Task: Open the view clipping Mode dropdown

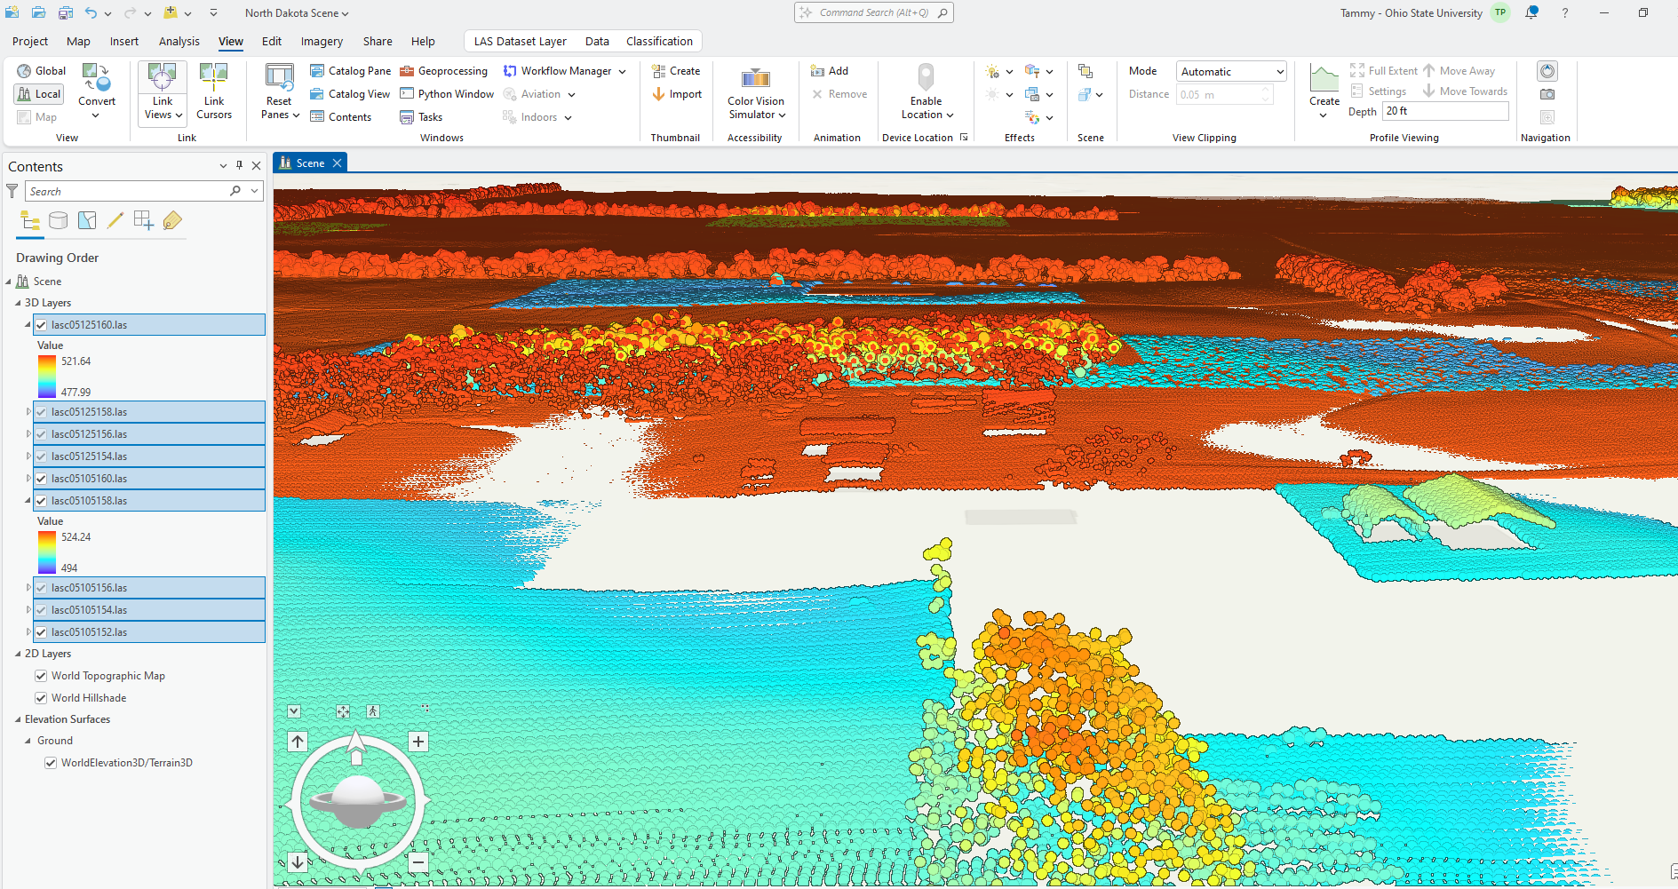Action: click(1230, 72)
